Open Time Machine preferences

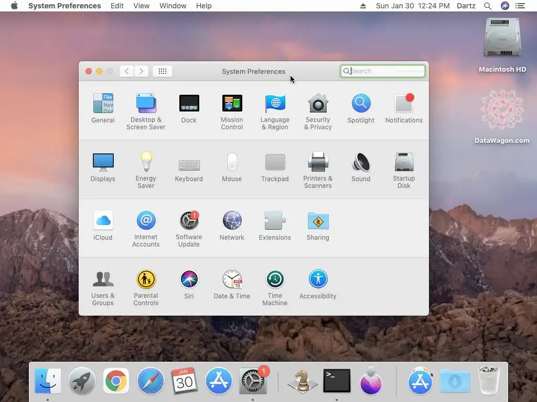275,288
